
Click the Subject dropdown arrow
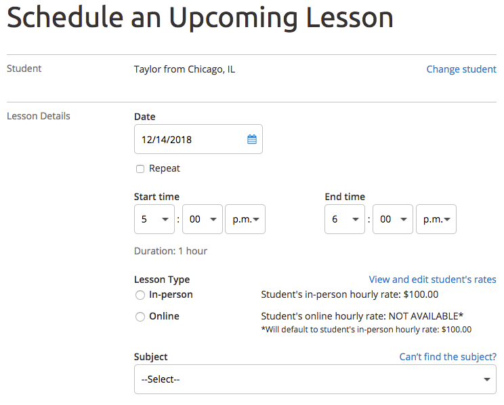[x=486, y=379]
